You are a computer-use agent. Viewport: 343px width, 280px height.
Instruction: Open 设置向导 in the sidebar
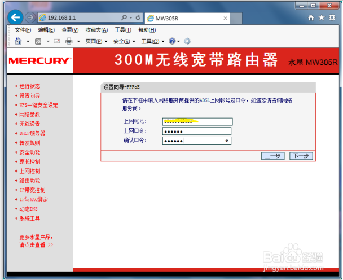click(29, 95)
